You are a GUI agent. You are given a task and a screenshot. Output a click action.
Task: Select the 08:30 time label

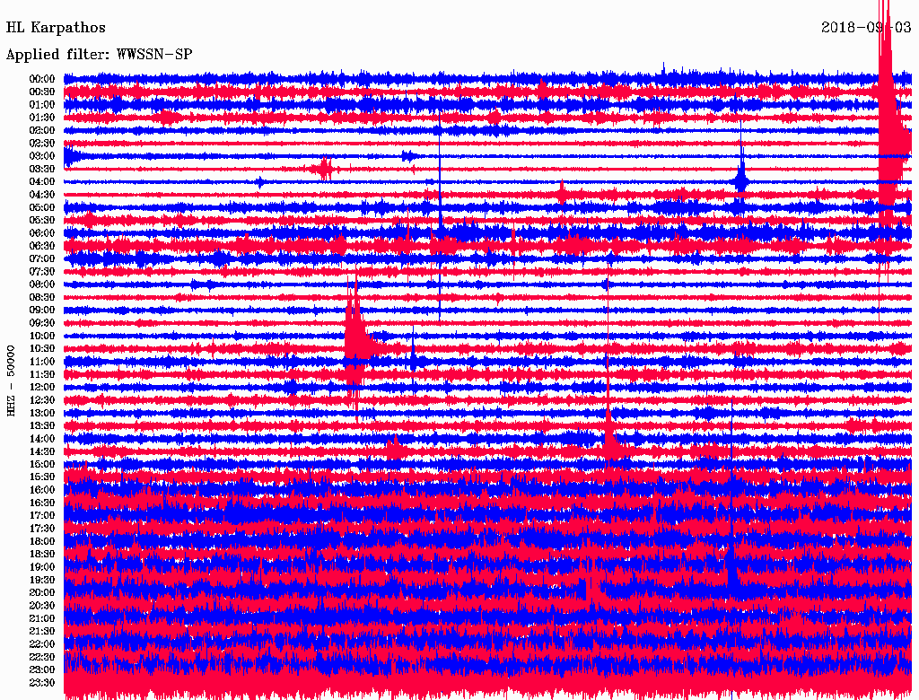41,298
